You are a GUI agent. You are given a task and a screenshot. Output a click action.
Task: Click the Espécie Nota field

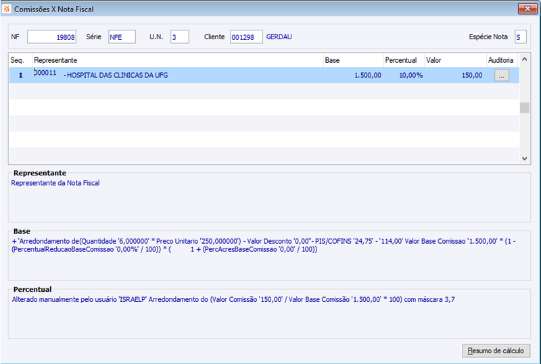[521, 37]
